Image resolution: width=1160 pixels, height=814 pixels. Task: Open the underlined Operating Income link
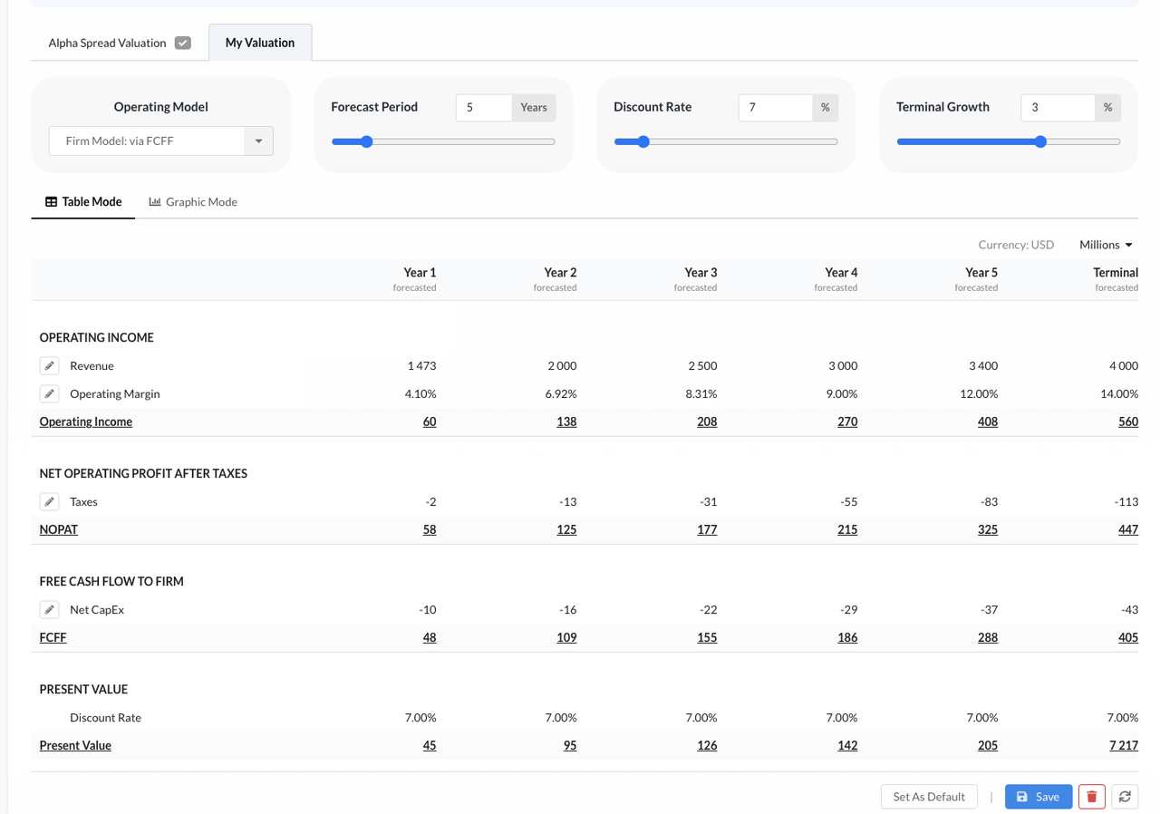tap(86, 422)
